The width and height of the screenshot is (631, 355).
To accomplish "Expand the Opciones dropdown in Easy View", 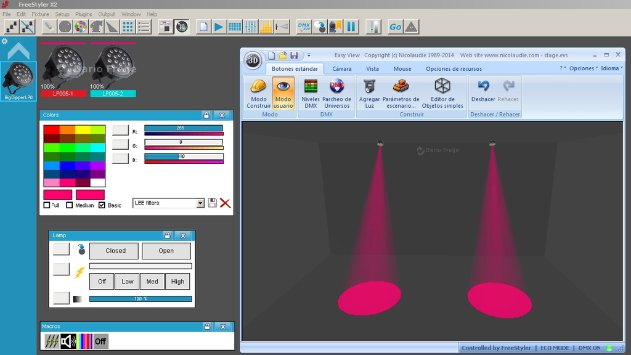I will coord(584,68).
